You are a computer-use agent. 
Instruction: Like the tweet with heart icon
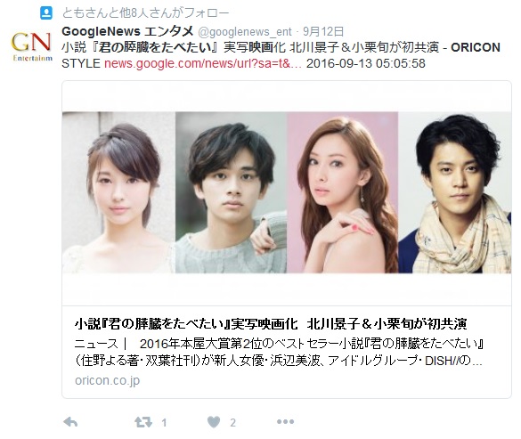214,422
